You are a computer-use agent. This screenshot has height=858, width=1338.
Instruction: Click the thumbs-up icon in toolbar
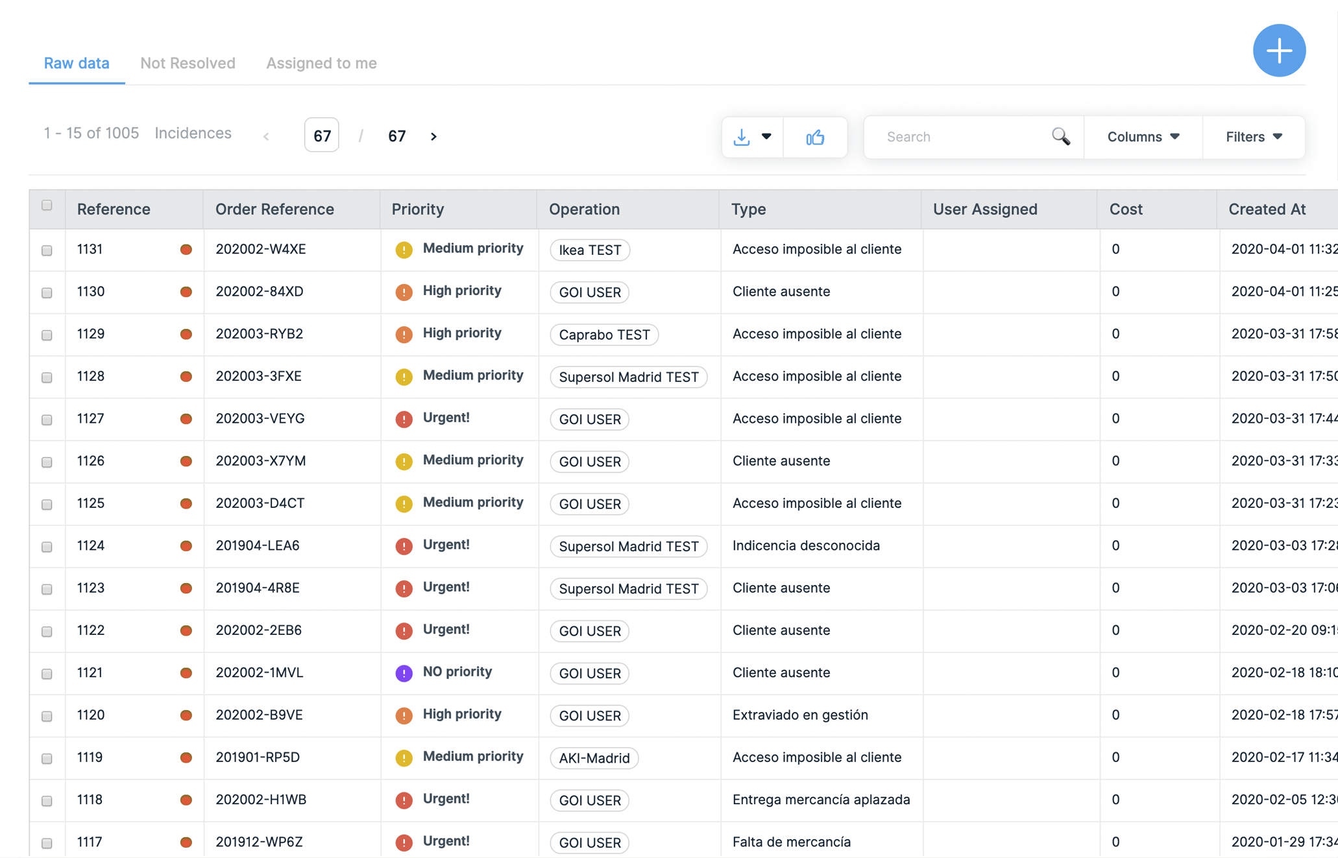pos(815,137)
